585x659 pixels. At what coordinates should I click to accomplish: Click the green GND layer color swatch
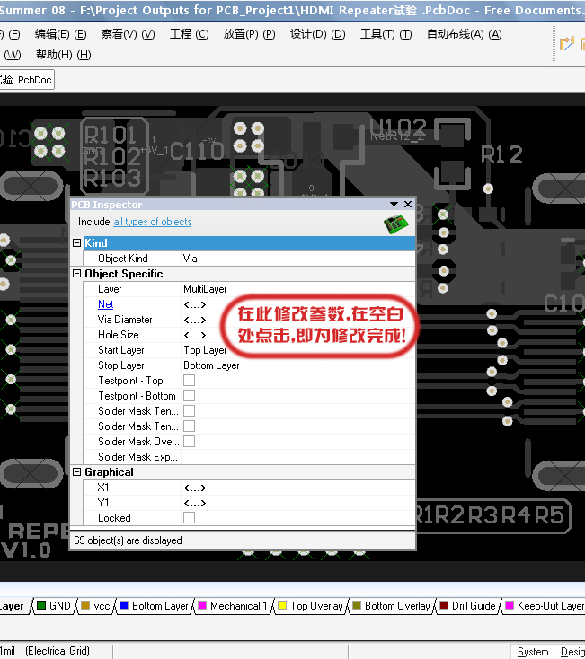(x=41, y=605)
